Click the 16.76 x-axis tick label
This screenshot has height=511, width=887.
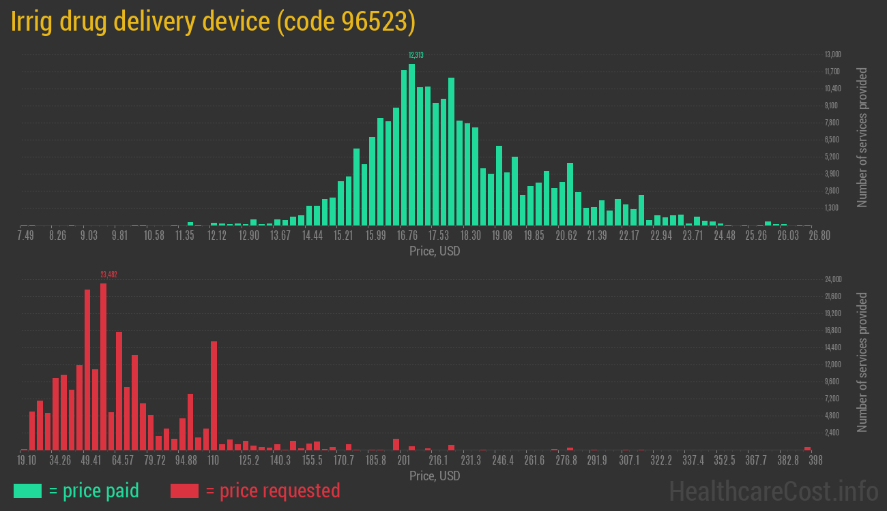click(407, 235)
